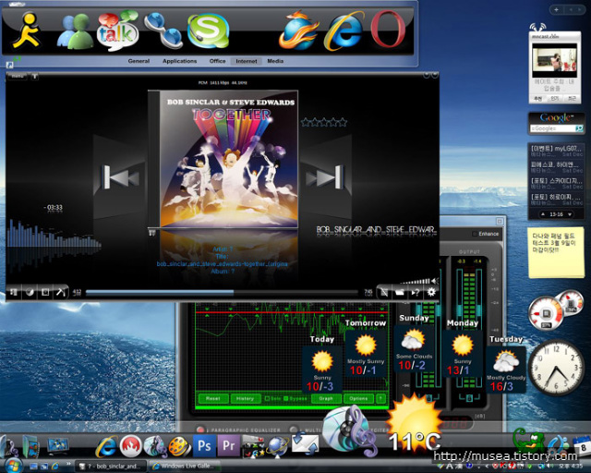The image size is (591, 473).
Task: Launch Firefox globe icon in top dock
Action: tap(297, 30)
